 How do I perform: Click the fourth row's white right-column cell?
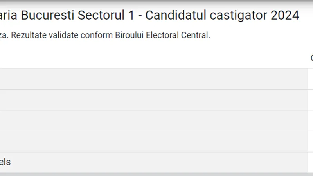pos(311,142)
